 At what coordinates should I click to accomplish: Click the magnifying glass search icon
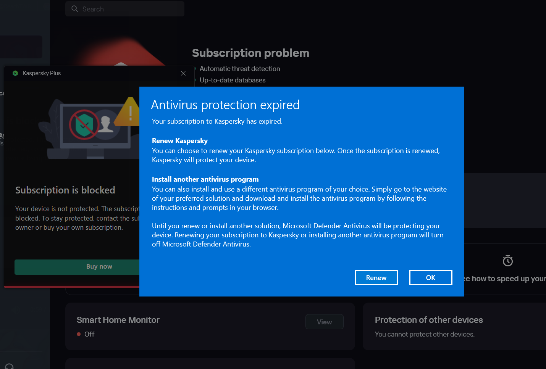75,9
